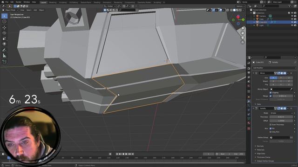The image size is (298, 167).
Task: Hide Cube.001 in viewport via eye icon
Action: (x=292, y=22)
